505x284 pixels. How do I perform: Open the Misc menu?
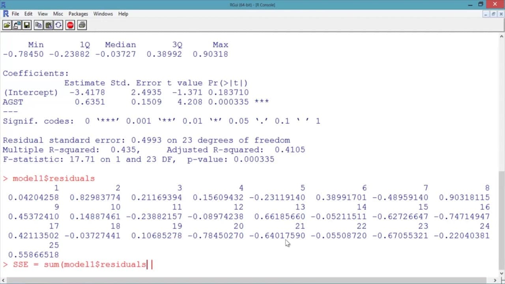pyautogui.click(x=58, y=14)
